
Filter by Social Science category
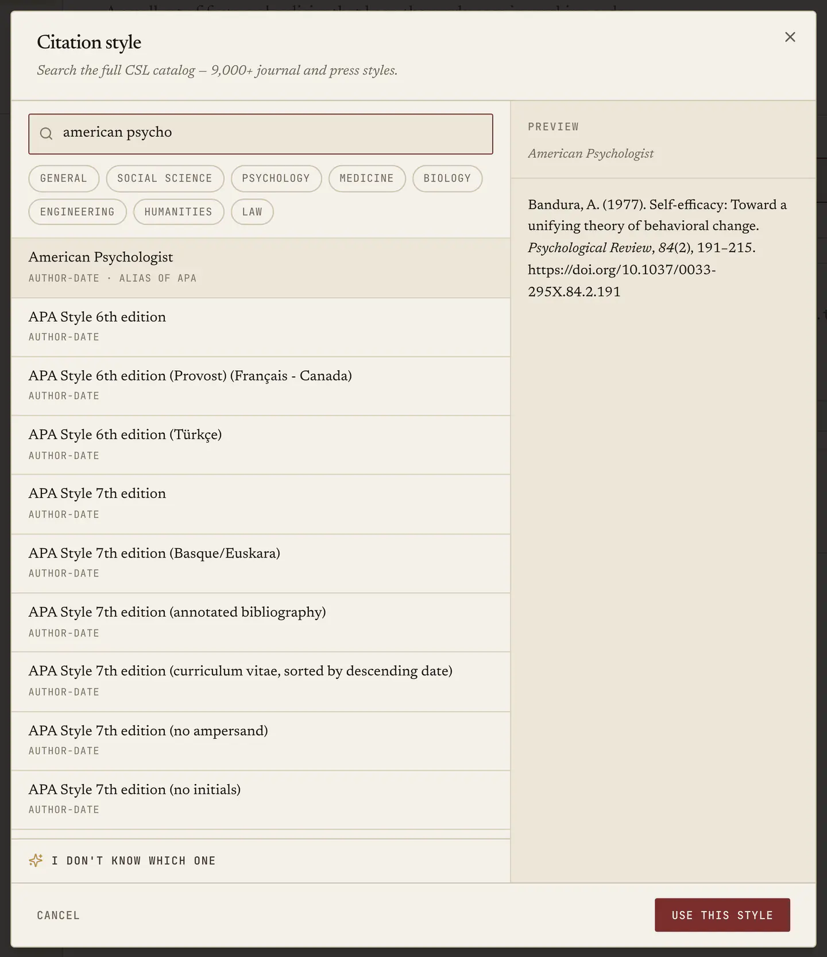tap(165, 178)
